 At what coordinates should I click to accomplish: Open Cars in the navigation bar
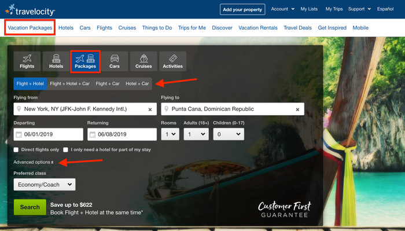pos(85,28)
